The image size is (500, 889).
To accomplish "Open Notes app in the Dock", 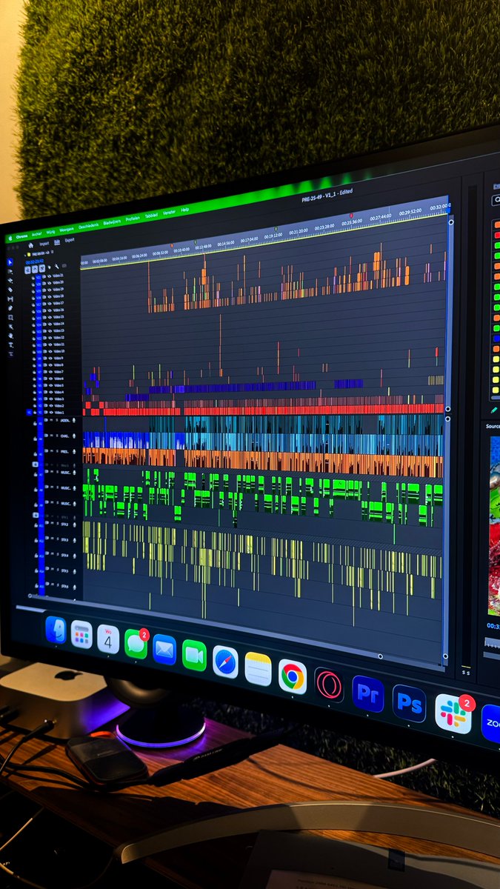I will (x=258, y=668).
